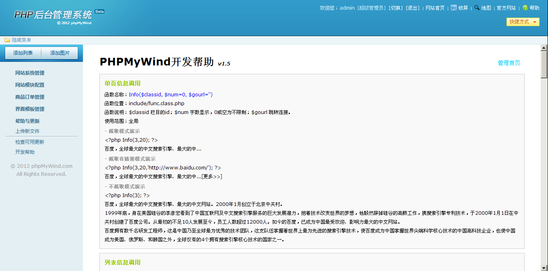548x271 pixels.
Task: Click the 退出 logout link
Action: click(413, 8)
